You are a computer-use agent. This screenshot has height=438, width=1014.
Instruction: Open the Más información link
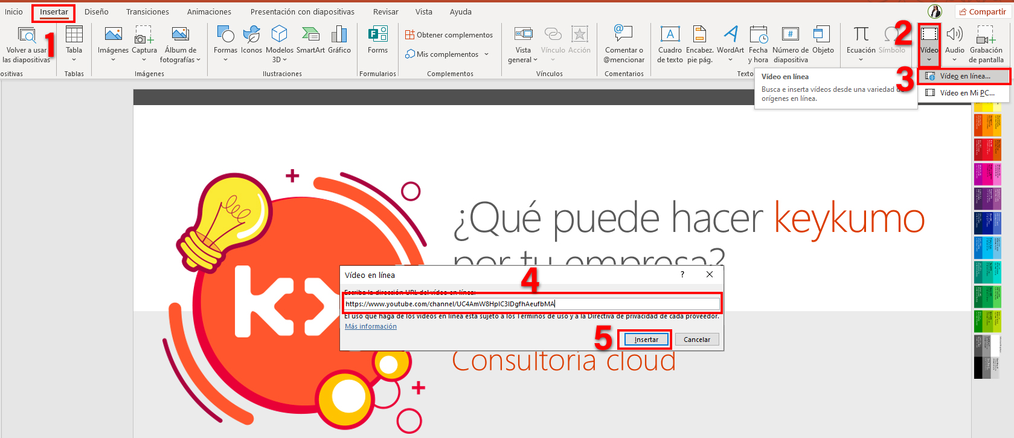[371, 326]
